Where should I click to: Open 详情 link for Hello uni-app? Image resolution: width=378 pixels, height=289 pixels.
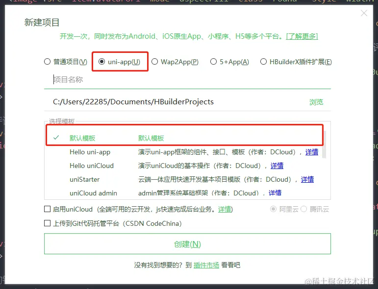coord(312,152)
